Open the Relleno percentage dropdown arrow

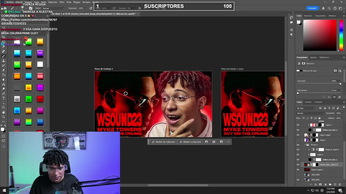point(343,118)
